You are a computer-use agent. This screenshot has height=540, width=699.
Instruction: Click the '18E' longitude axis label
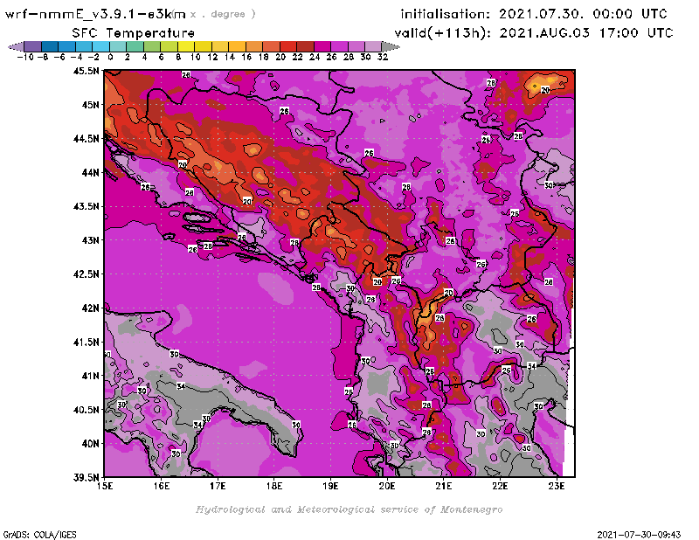(x=273, y=486)
